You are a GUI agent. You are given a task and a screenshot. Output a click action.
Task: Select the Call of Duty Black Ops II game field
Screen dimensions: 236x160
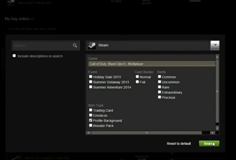pos(152,64)
